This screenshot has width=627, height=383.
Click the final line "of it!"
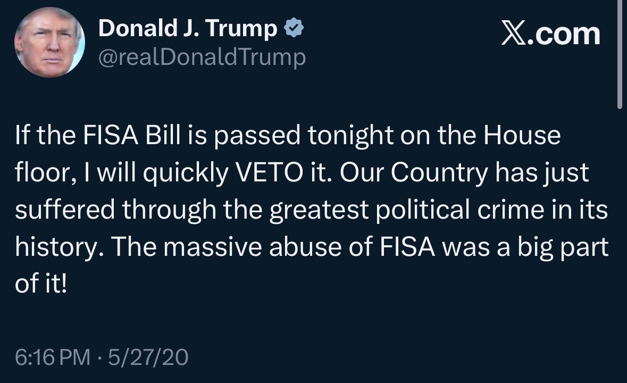tap(41, 286)
